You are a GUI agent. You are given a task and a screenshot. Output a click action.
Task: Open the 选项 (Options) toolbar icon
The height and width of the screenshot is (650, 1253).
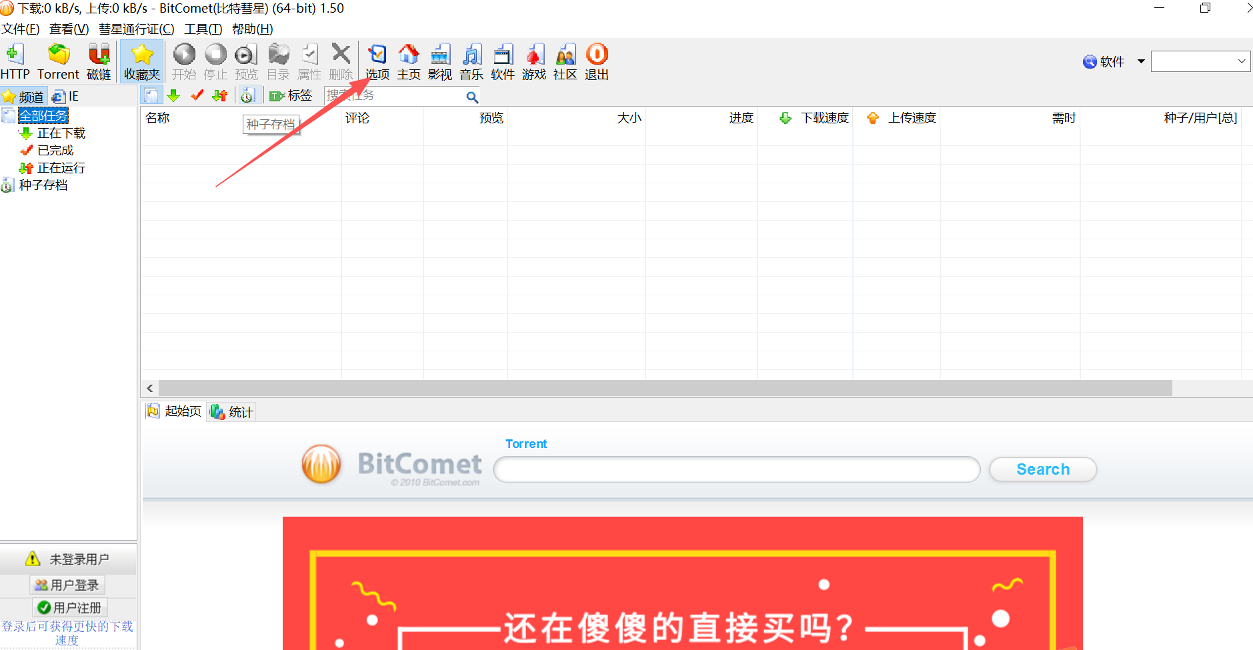click(x=377, y=62)
